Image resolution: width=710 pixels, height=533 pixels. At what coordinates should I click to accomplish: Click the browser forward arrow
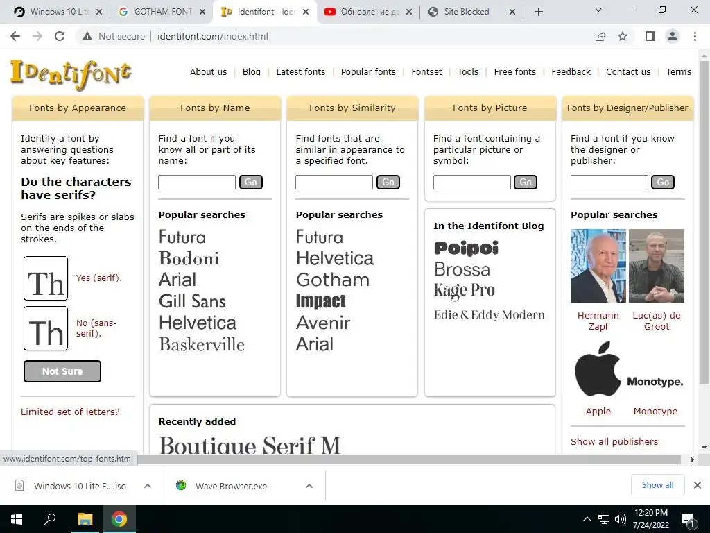point(37,36)
